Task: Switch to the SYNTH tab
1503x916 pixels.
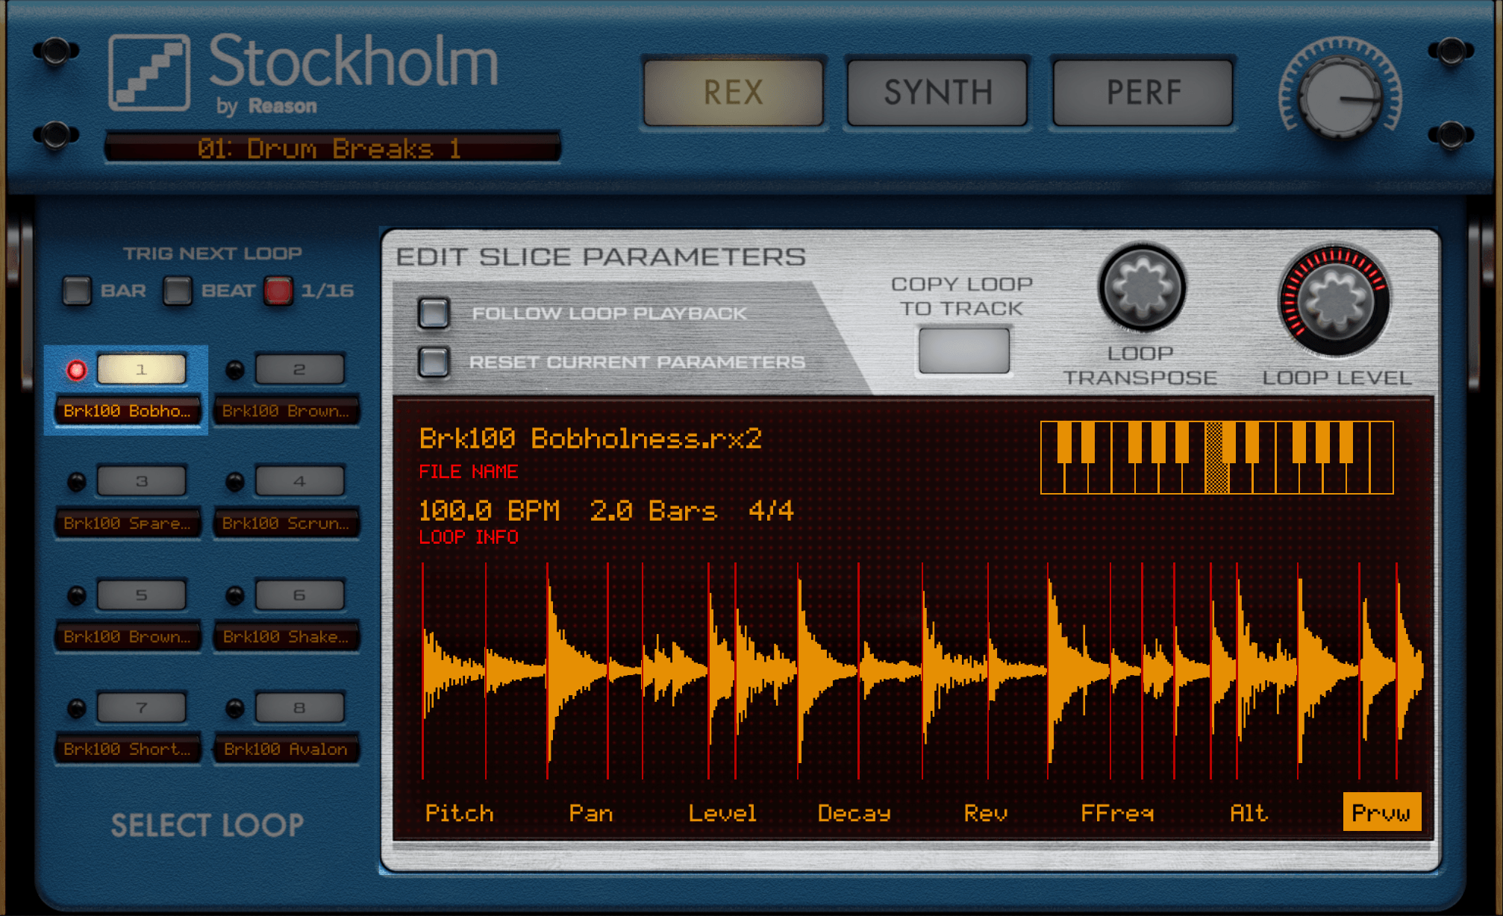Action: [x=937, y=93]
